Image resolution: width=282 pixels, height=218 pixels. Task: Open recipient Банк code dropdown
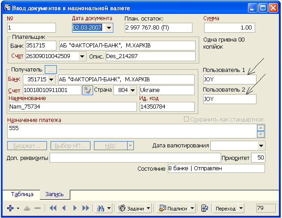51,80
